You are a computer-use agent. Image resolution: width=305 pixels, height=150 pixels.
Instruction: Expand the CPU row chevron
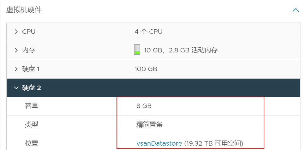coord(16,32)
